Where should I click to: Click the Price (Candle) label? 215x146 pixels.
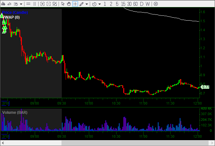coord(15,13)
